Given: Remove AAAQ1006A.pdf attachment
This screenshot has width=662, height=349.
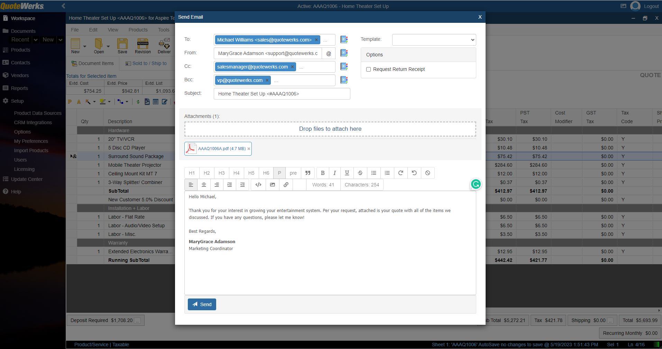Looking at the screenshot, I should [x=249, y=149].
